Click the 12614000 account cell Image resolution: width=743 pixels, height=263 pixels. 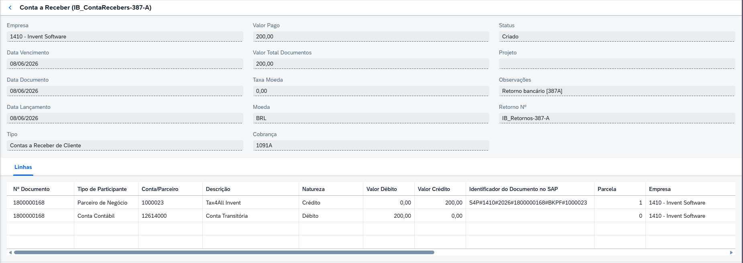171,216
